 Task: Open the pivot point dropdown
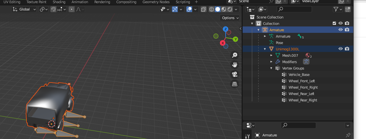[44, 9]
